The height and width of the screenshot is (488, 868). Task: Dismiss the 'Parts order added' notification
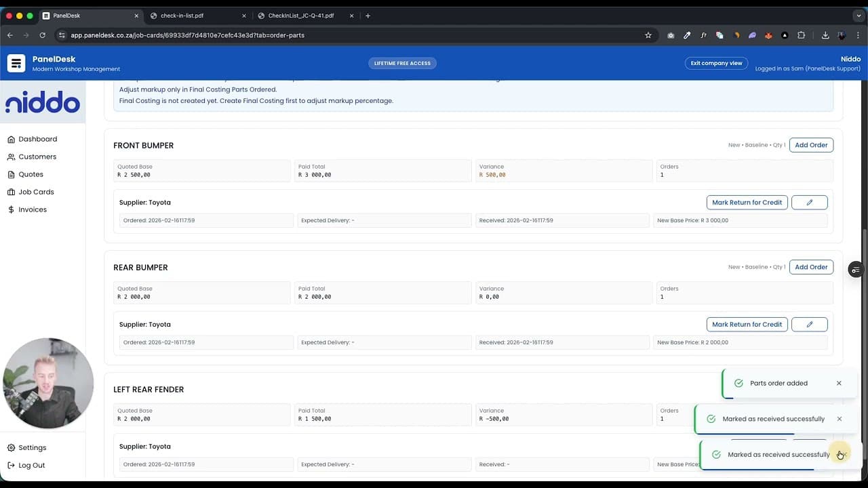pos(839,383)
